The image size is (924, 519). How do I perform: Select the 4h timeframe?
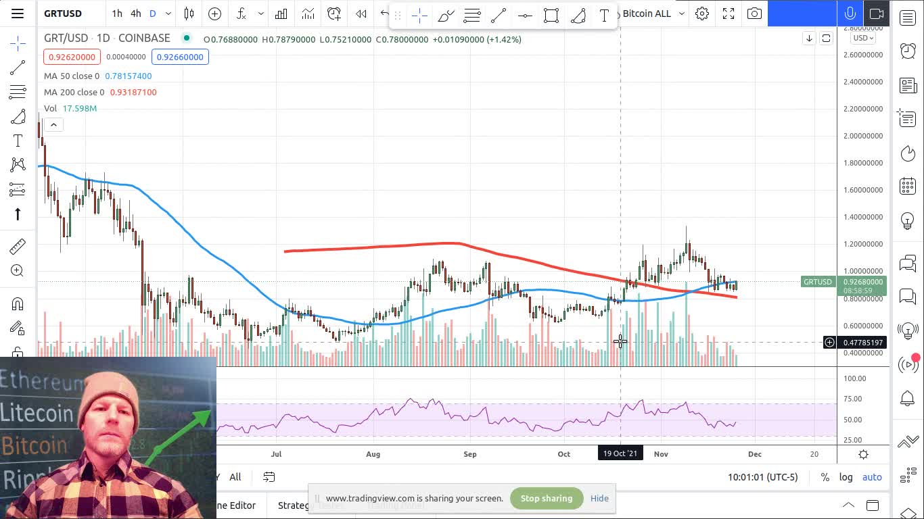136,14
